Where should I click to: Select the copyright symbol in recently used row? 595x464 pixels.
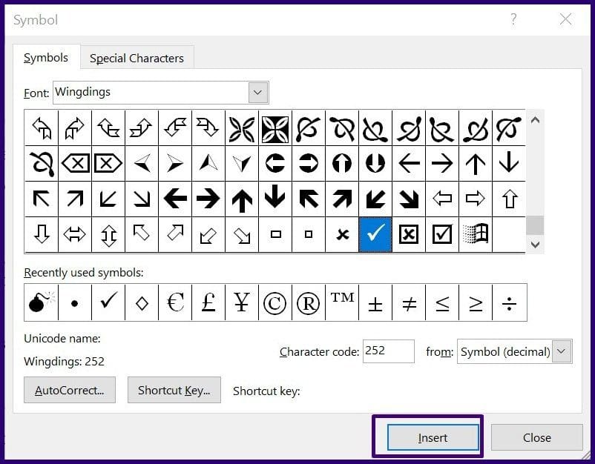(275, 302)
